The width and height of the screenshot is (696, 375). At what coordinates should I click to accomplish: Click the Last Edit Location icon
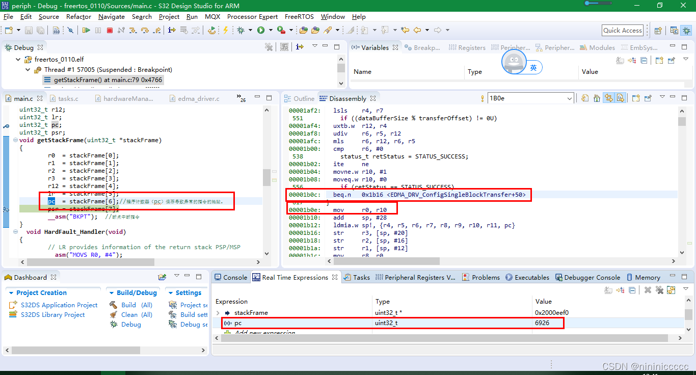[405, 30]
